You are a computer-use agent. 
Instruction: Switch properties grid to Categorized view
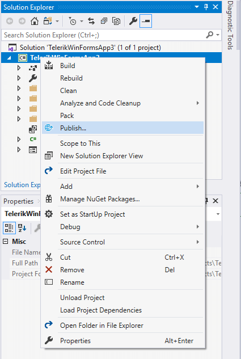9,228
